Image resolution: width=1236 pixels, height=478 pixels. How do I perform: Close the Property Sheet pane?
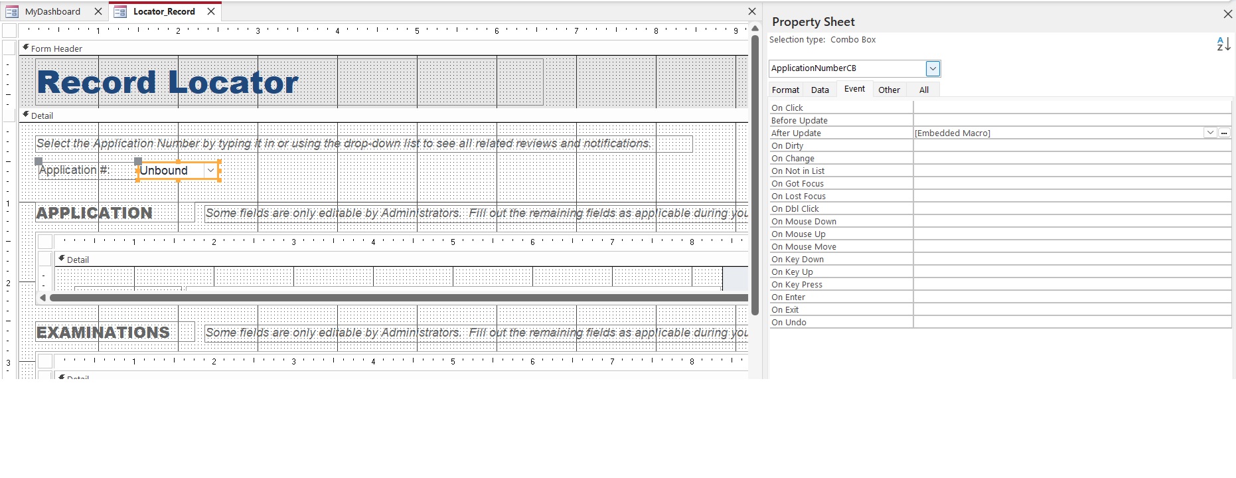tap(1227, 13)
